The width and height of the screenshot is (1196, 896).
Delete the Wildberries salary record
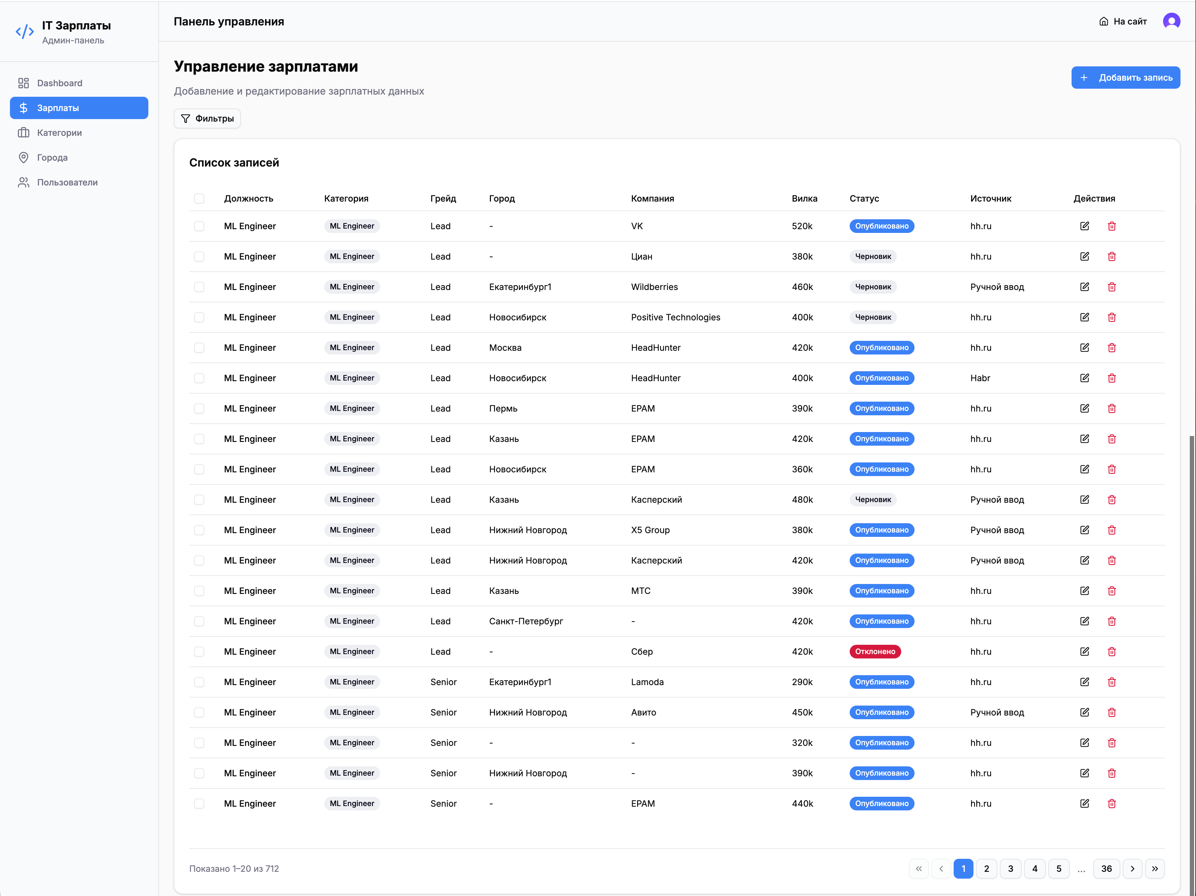[1111, 287]
